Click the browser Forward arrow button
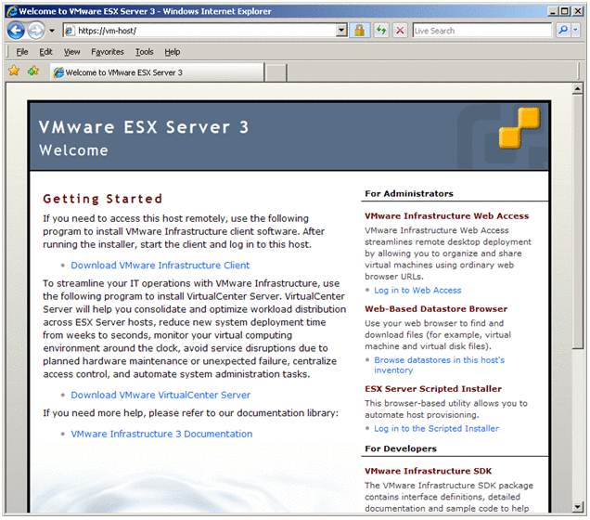The width and height of the screenshot is (590, 520). (x=36, y=31)
